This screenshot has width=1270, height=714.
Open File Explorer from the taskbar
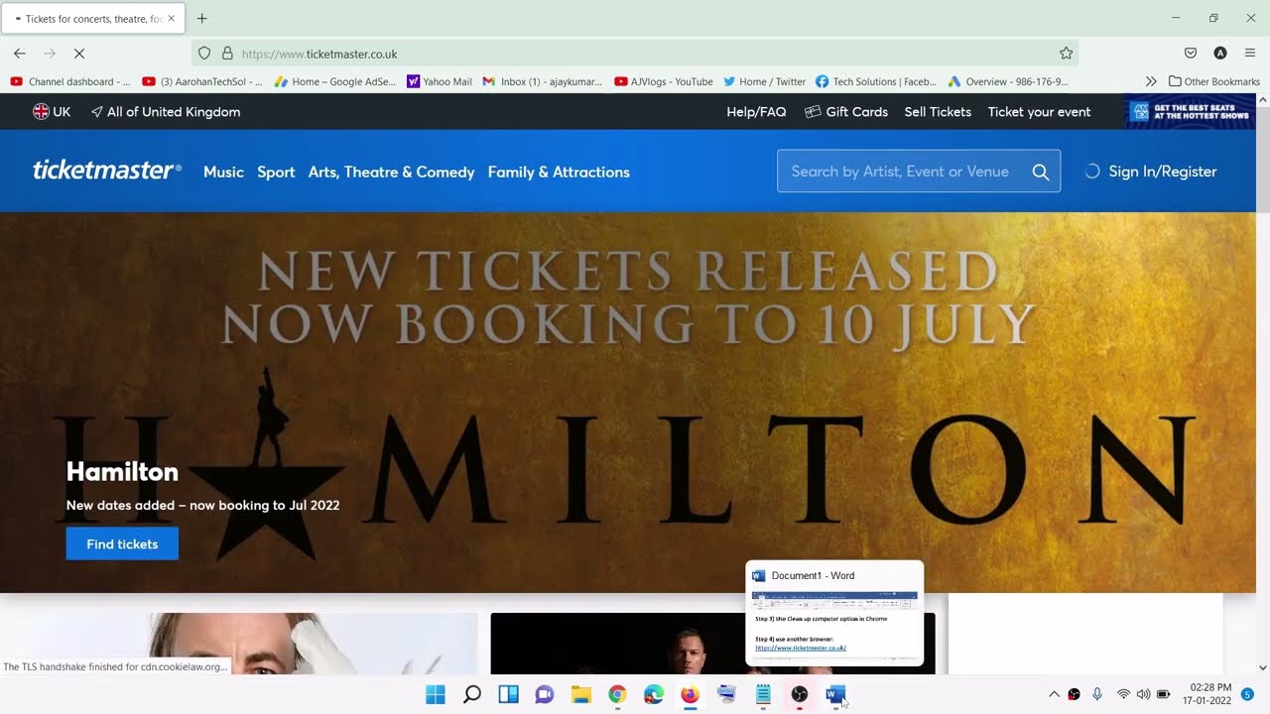(x=581, y=694)
